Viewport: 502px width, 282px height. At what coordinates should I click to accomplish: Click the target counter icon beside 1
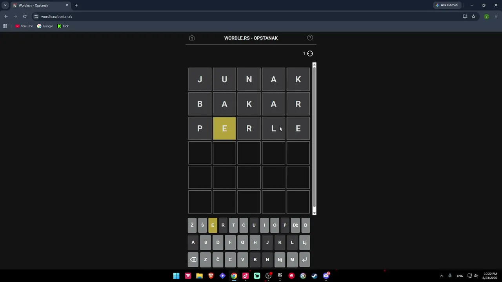pos(310,53)
